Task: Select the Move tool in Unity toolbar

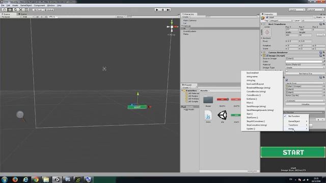Action: point(10,10)
